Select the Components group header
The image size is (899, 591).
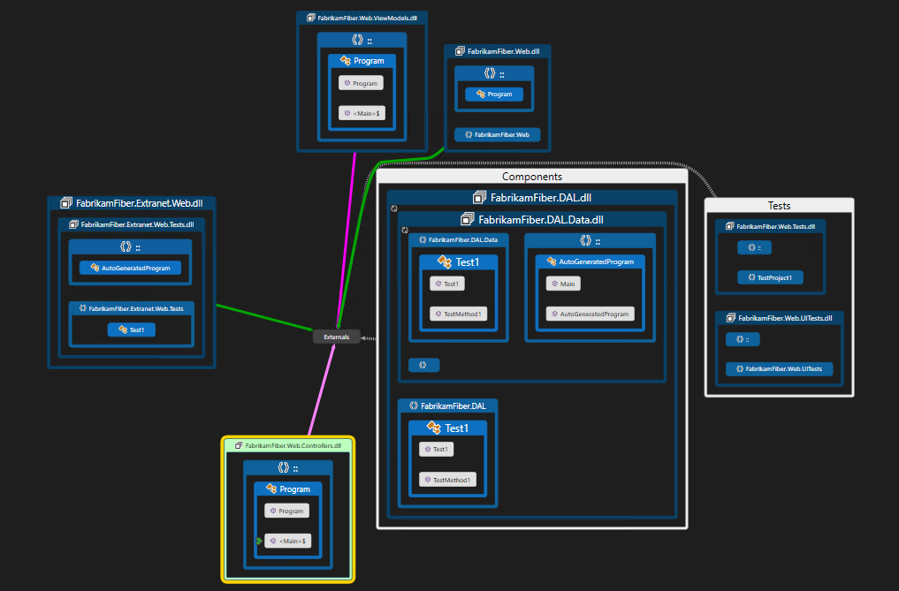[531, 177]
